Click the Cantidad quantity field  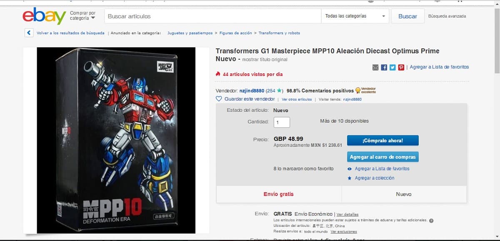pos(282,122)
